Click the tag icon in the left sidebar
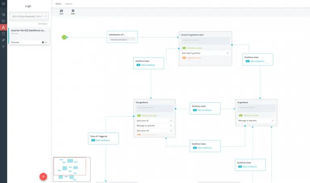The height and width of the screenshot is (183, 310). coord(3,40)
